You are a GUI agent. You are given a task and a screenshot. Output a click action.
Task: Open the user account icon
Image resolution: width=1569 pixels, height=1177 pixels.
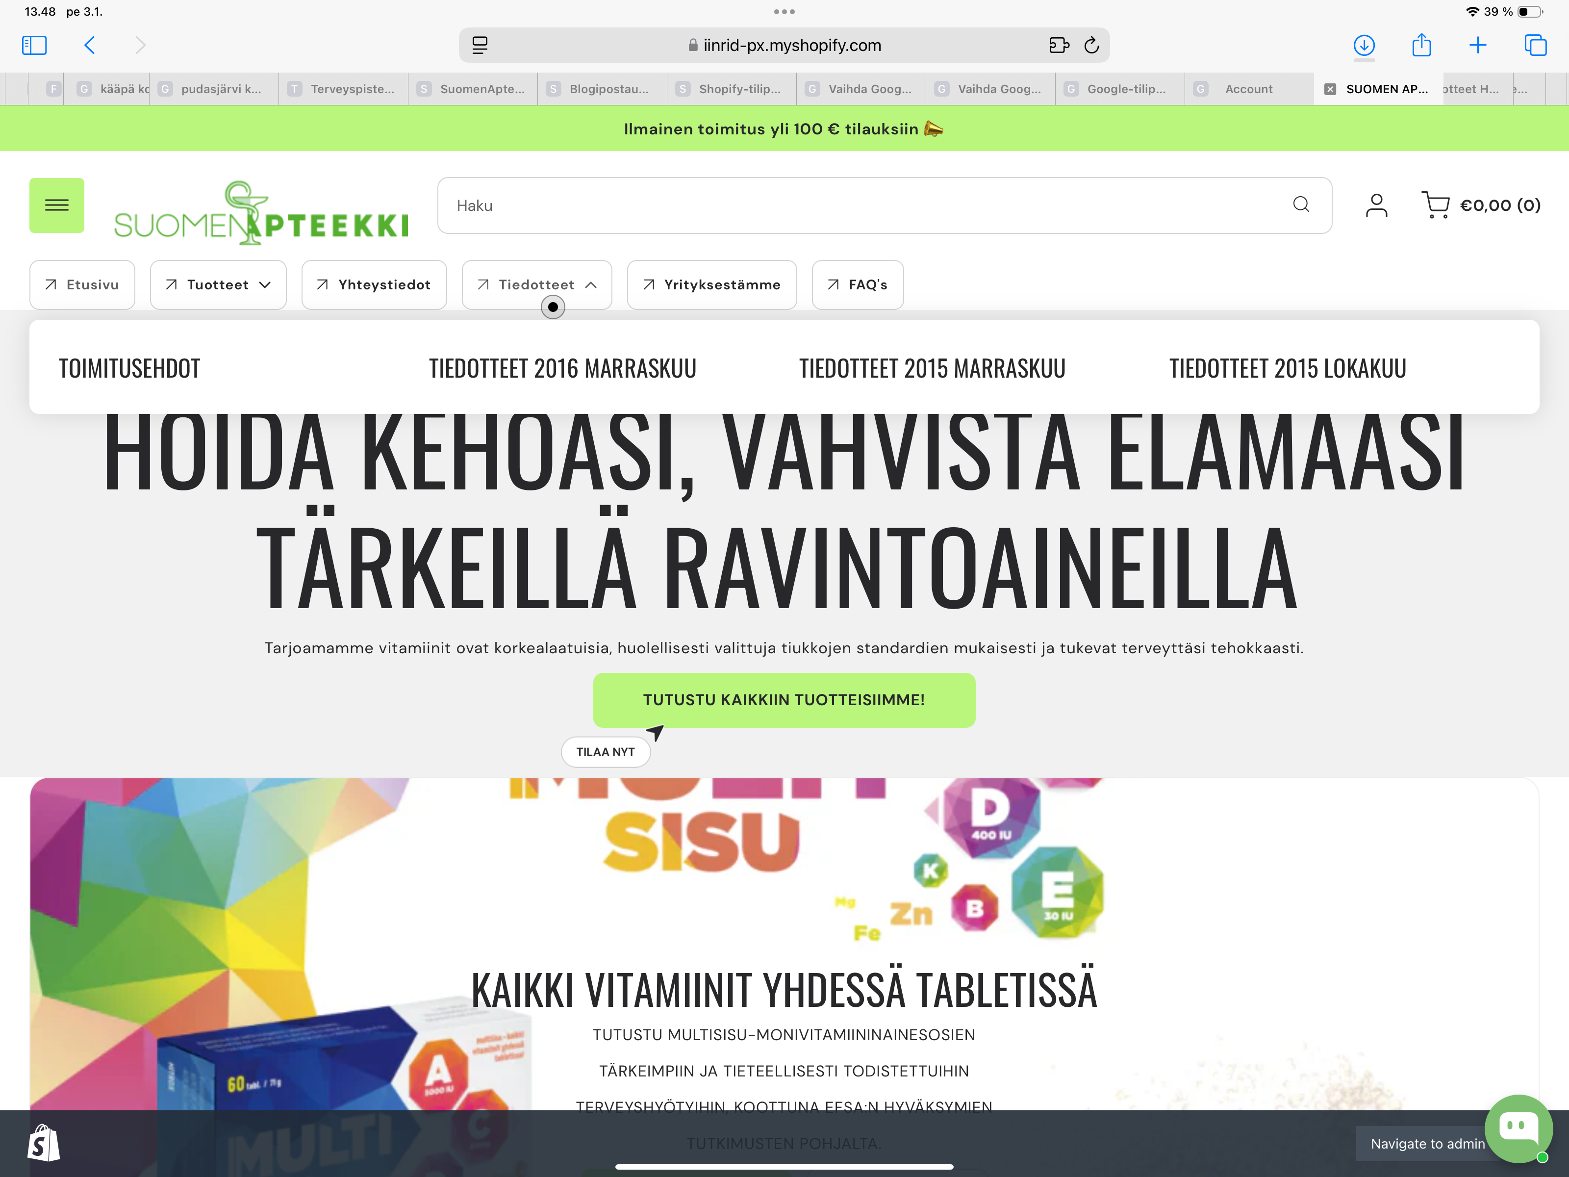(x=1376, y=205)
